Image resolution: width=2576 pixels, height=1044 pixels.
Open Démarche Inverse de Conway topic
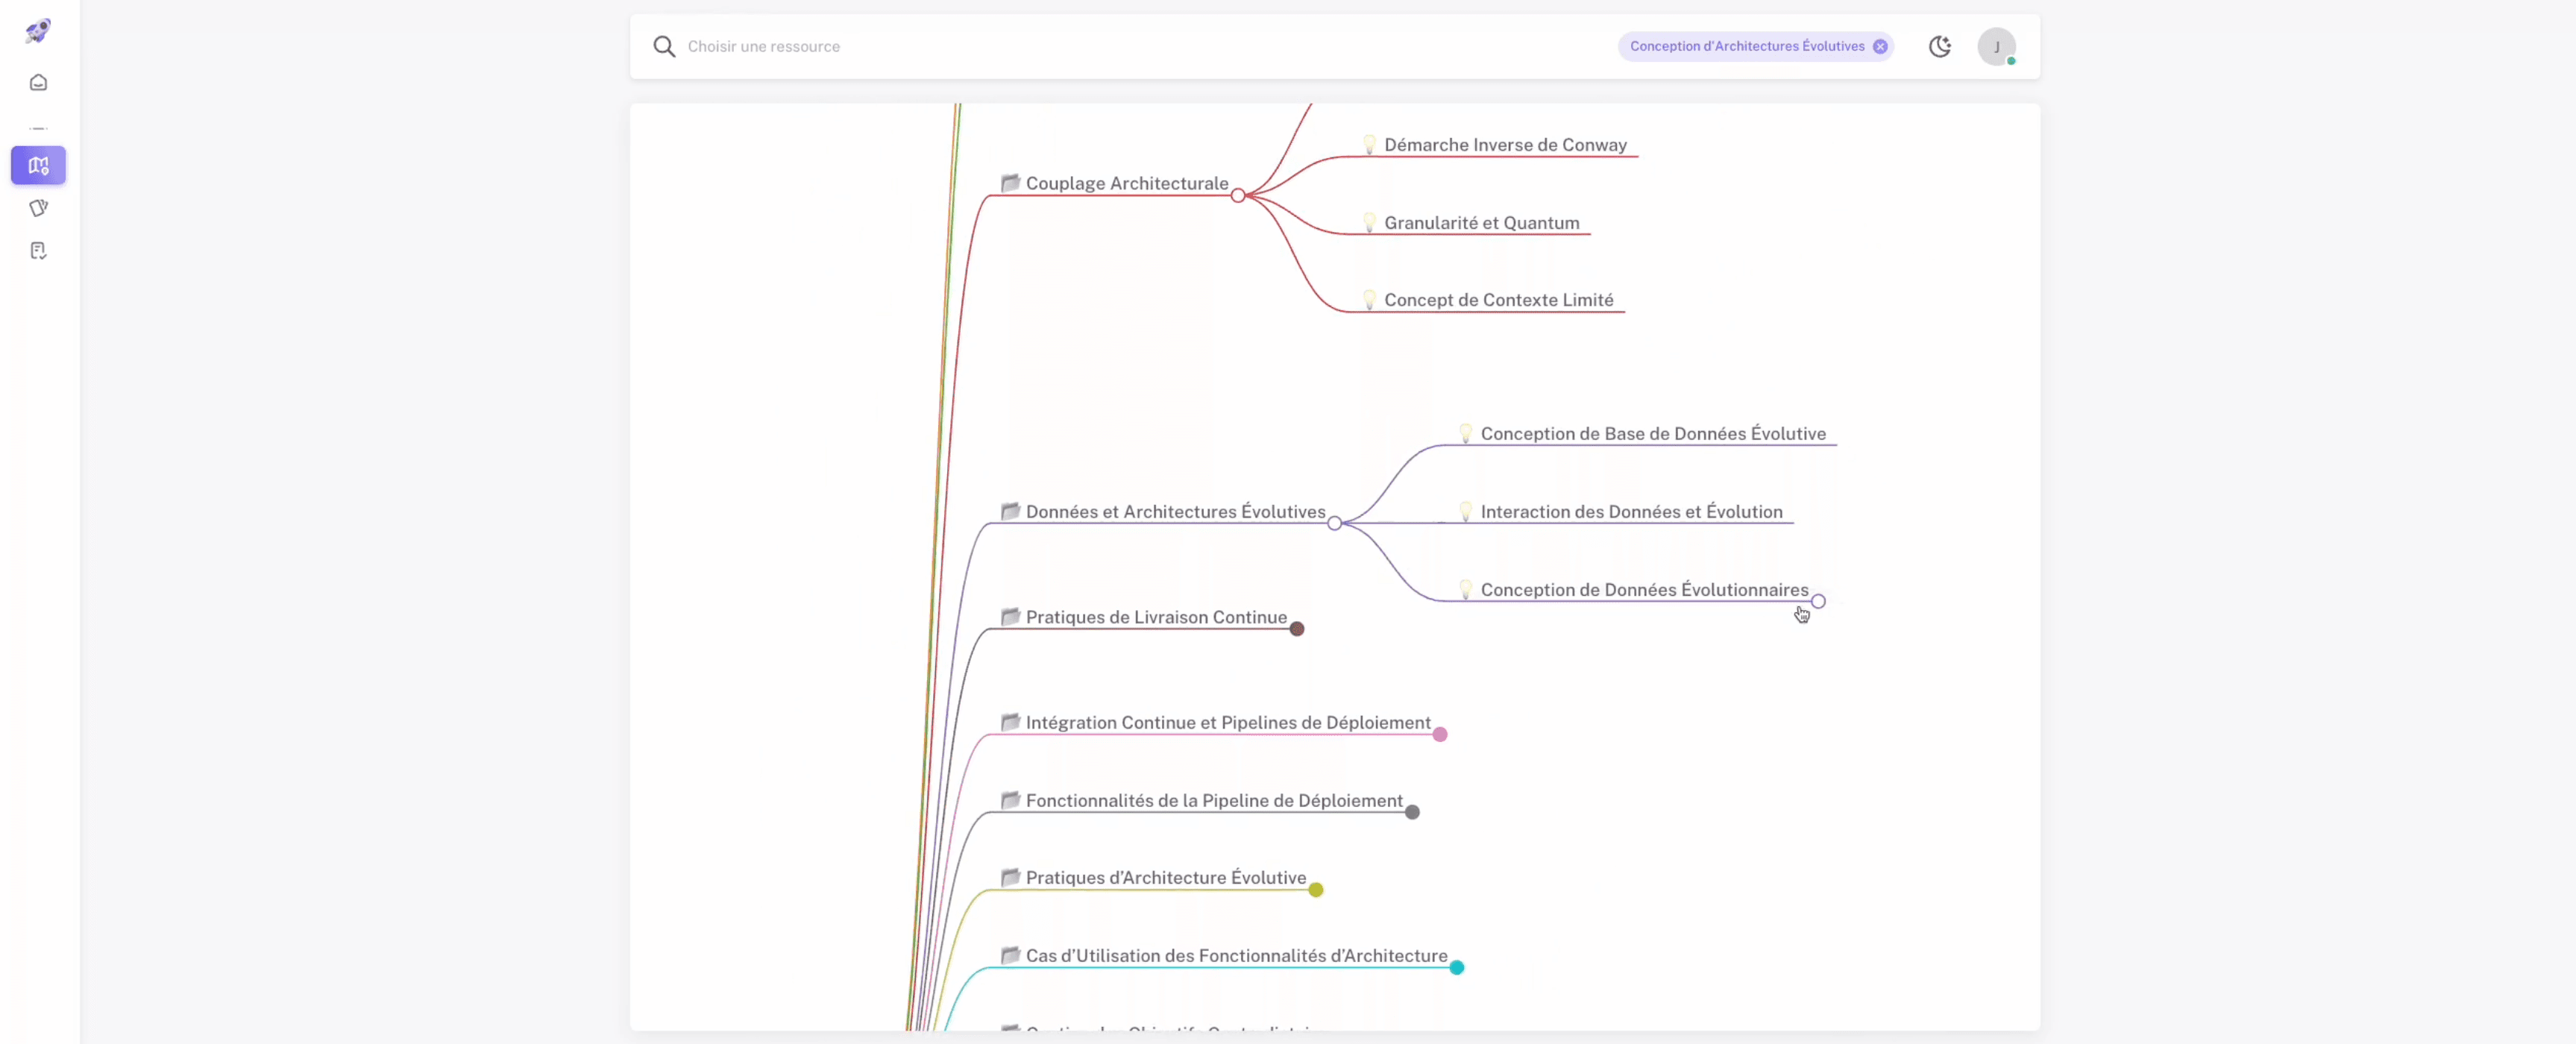(x=1504, y=145)
